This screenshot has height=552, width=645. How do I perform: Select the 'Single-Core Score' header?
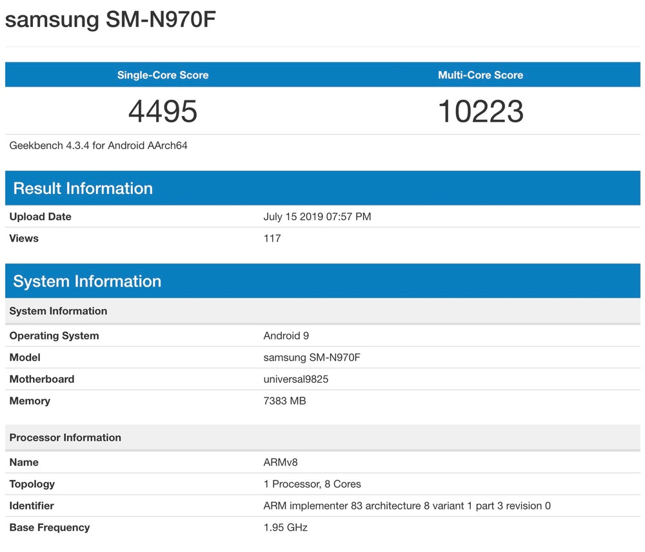(x=163, y=75)
